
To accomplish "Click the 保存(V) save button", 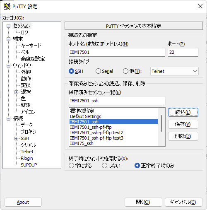I will tap(183, 124).
